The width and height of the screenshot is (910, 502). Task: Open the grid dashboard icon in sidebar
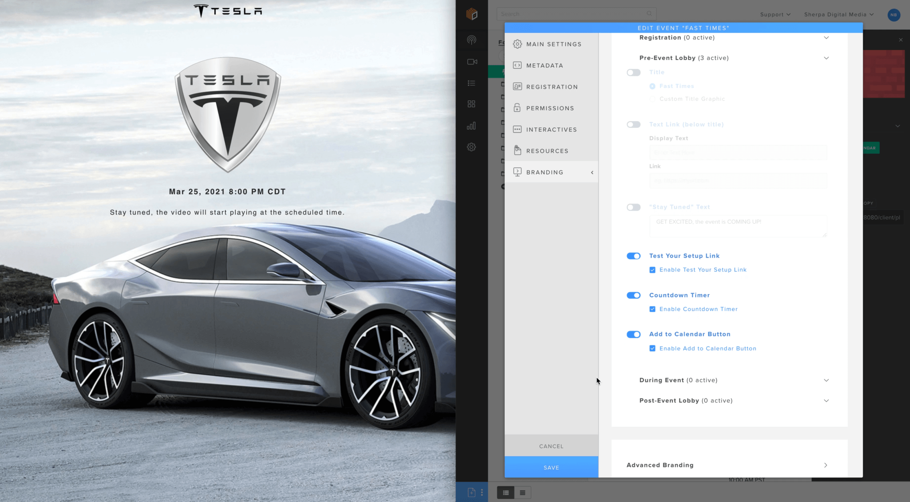pos(471,104)
